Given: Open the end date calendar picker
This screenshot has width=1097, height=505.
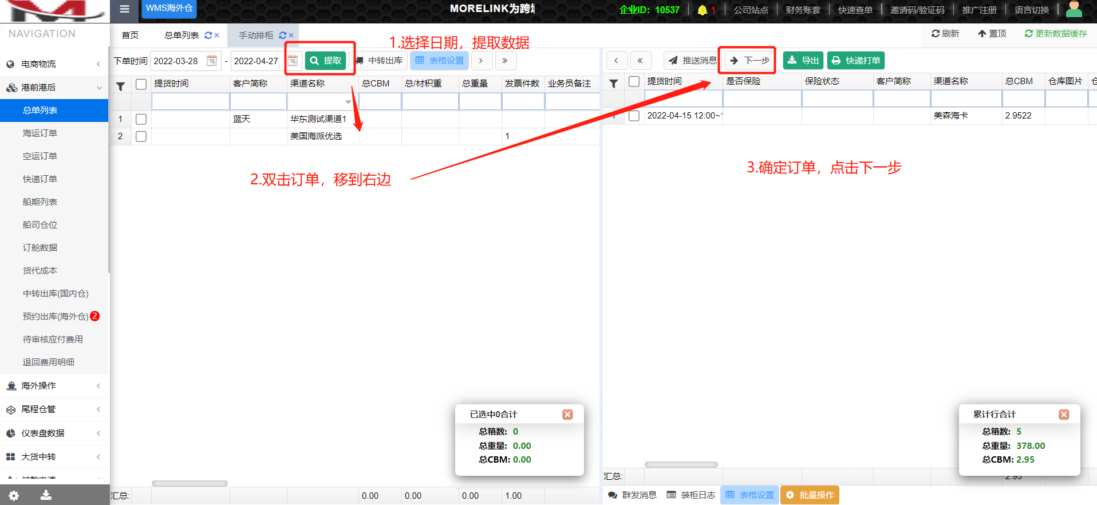Looking at the screenshot, I should 293,61.
